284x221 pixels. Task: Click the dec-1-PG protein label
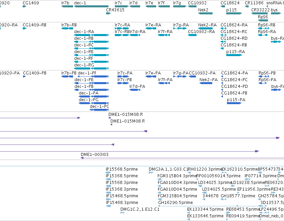pos(88,100)
